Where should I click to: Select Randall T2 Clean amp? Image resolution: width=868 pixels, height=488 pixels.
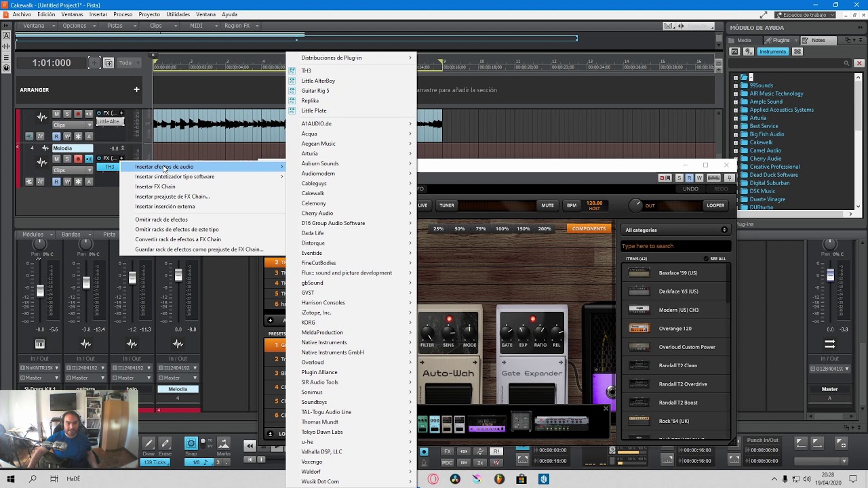click(675, 365)
